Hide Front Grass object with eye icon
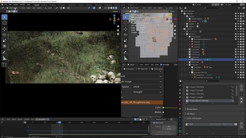The height and width of the screenshot is (138, 246). pos(238,60)
